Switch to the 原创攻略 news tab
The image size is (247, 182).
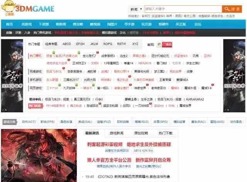(x=141, y=133)
